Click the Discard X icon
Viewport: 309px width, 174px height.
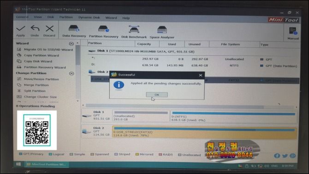click(49, 29)
